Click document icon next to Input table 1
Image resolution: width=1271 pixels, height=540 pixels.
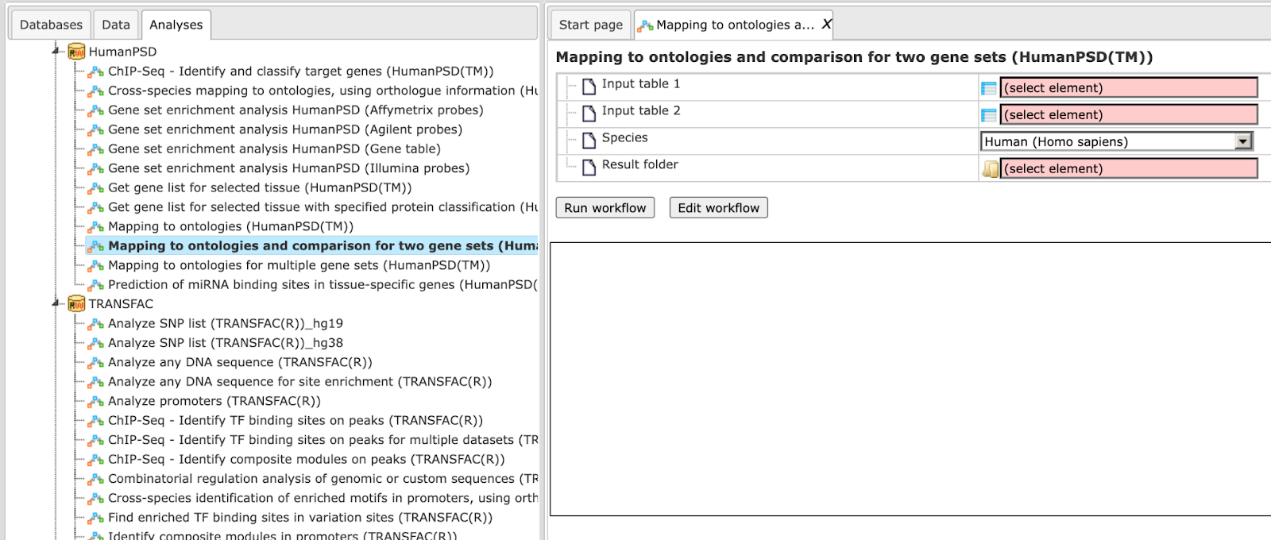point(589,87)
